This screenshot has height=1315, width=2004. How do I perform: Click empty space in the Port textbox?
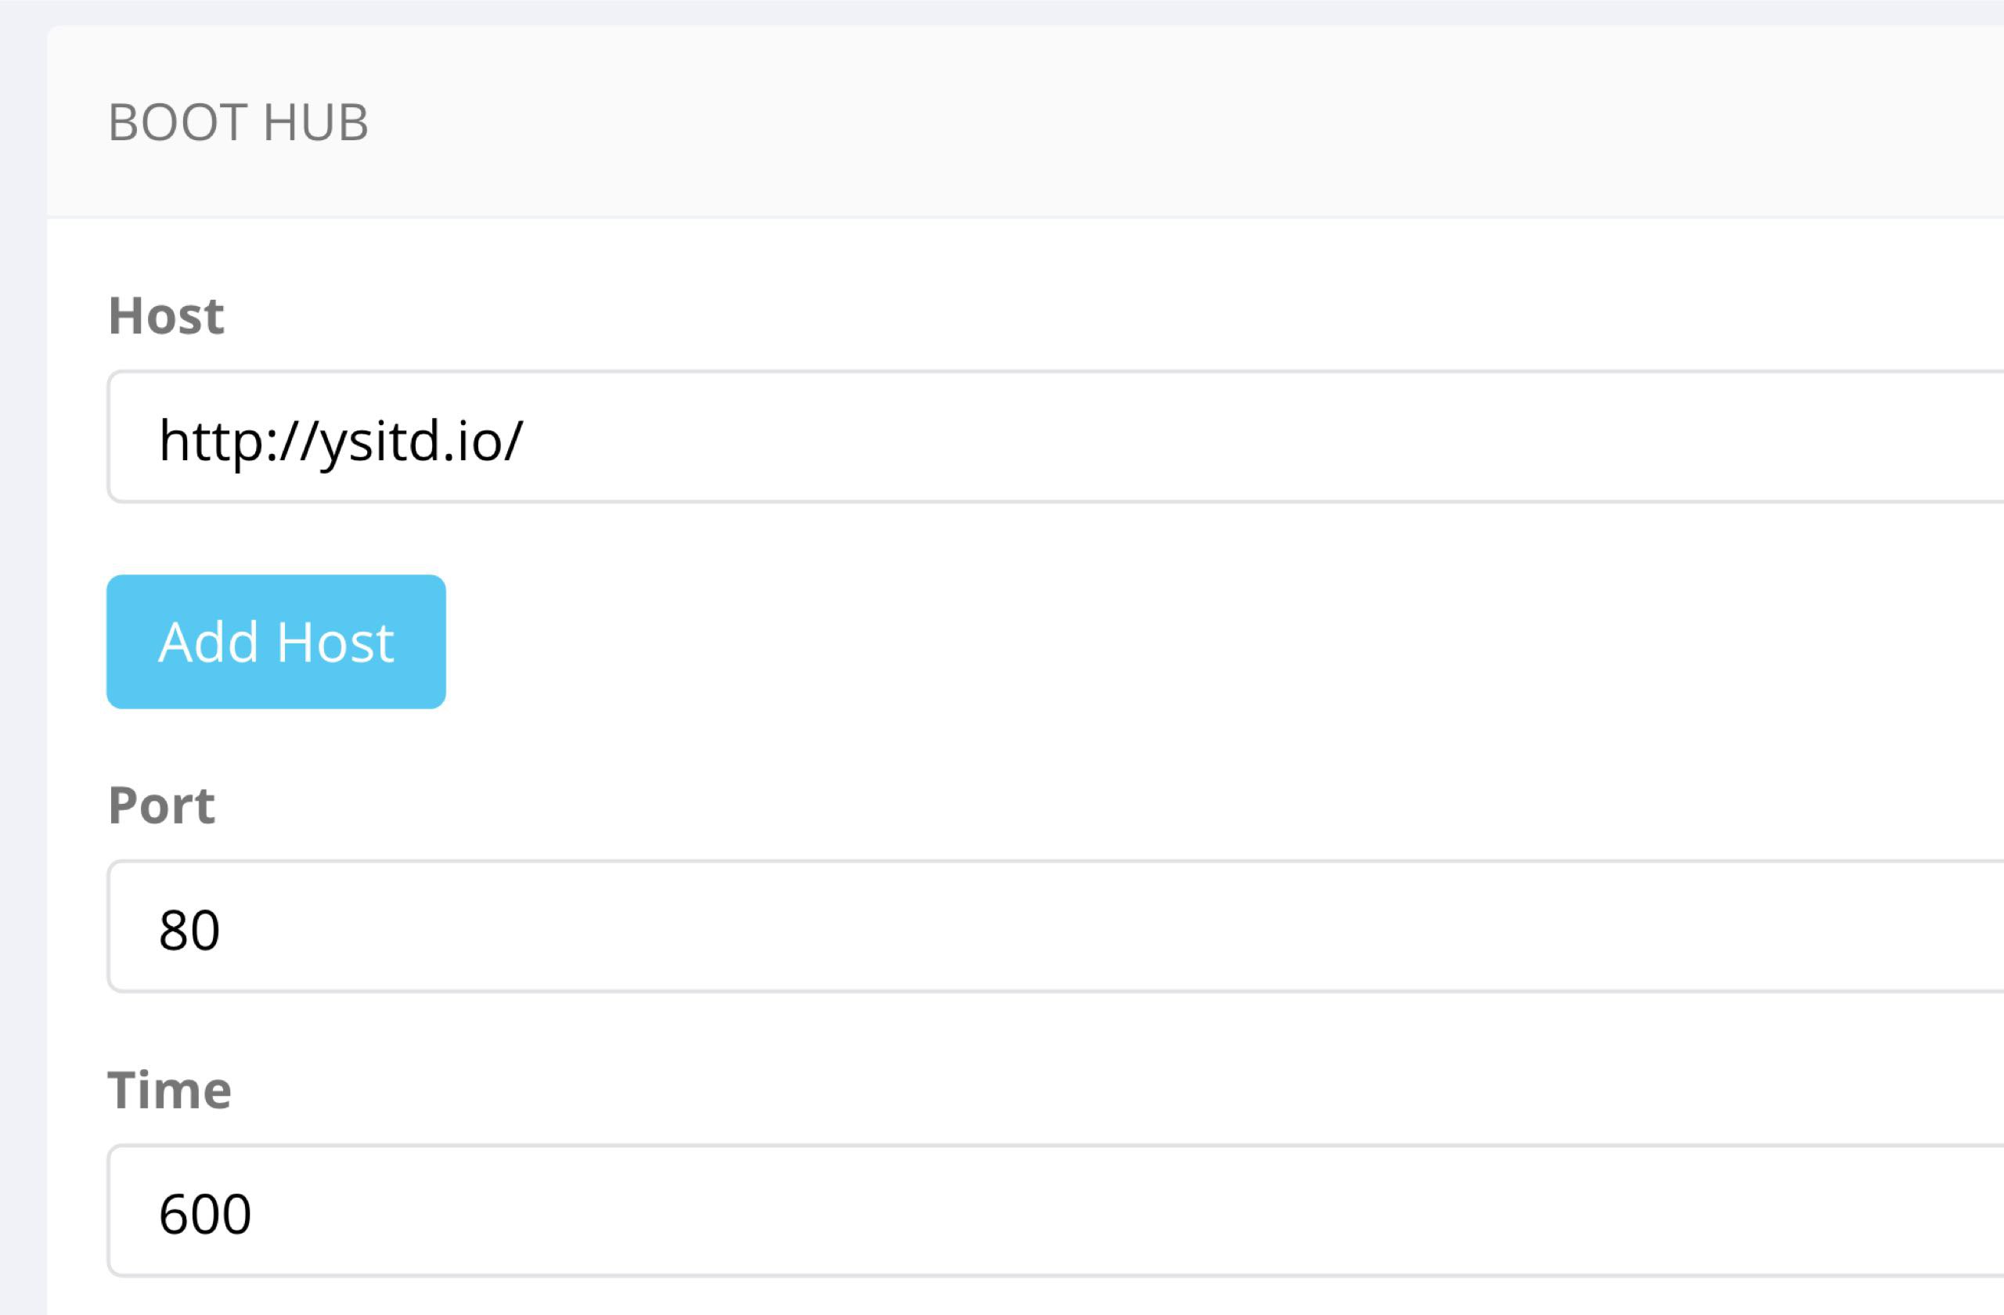(1263, 927)
